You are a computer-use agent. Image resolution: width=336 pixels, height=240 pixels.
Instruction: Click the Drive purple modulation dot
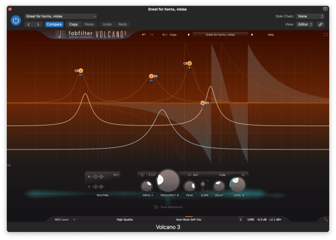tap(152, 195)
